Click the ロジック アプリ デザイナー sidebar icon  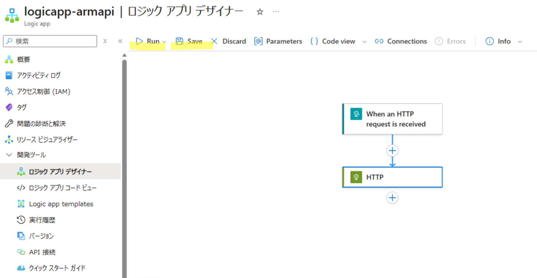pos(21,172)
